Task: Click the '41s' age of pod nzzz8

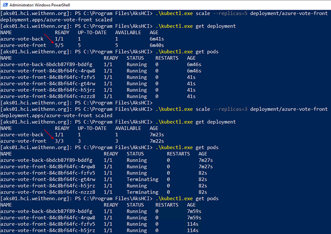Action: point(191,96)
